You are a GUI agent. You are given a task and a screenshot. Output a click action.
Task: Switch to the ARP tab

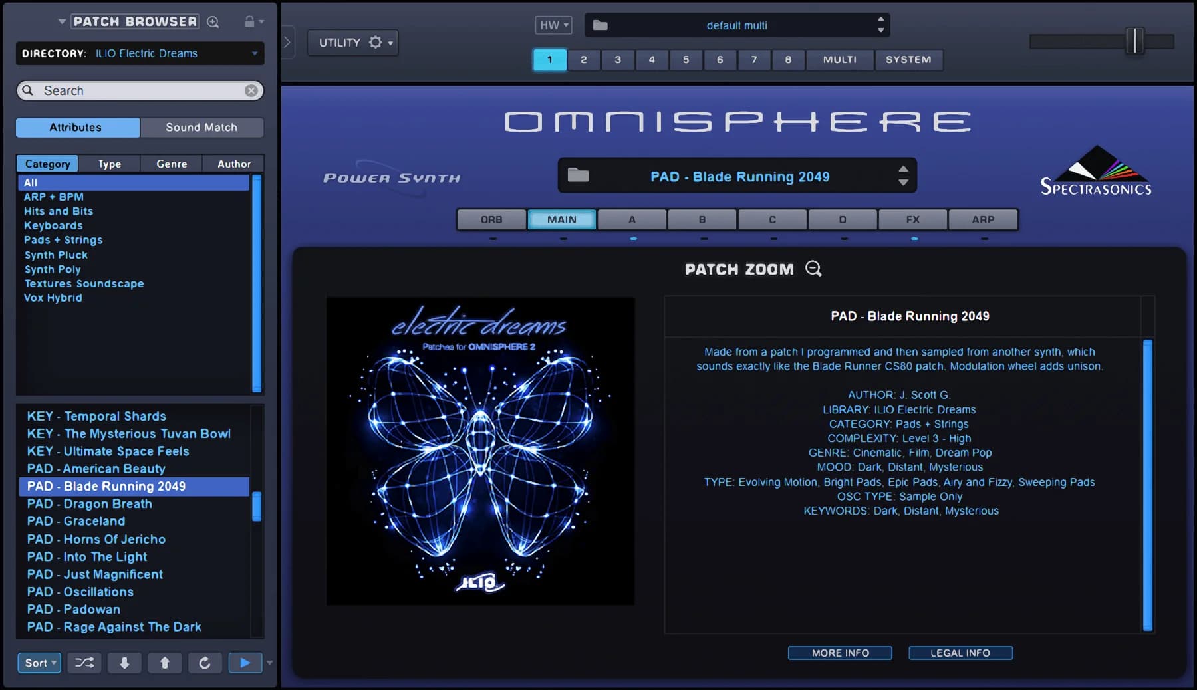tap(983, 219)
